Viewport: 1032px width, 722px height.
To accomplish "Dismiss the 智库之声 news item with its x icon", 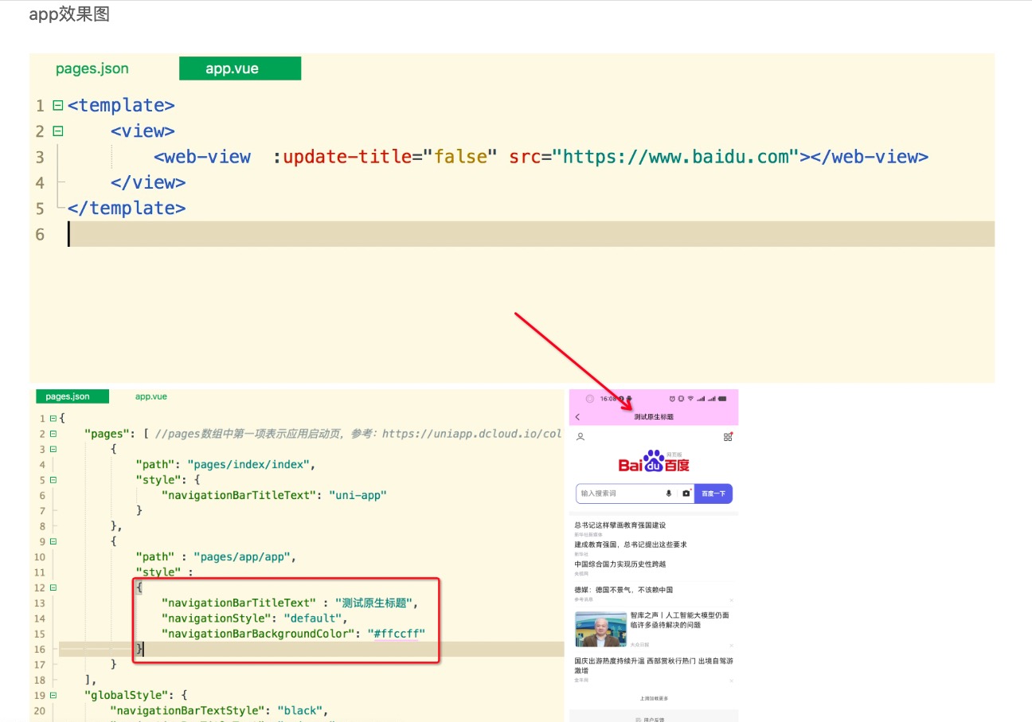I will point(731,645).
